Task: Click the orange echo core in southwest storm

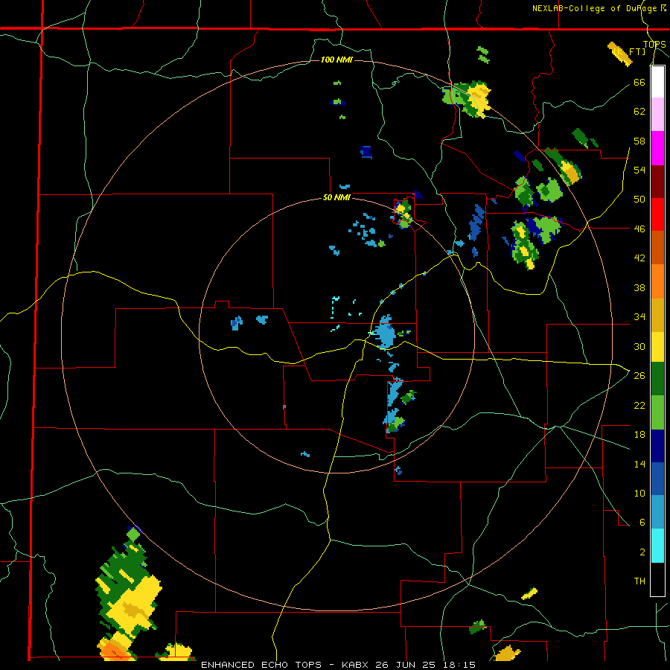Action: point(114,651)
